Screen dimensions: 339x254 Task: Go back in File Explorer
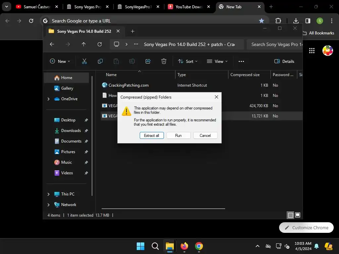point(52,44)
